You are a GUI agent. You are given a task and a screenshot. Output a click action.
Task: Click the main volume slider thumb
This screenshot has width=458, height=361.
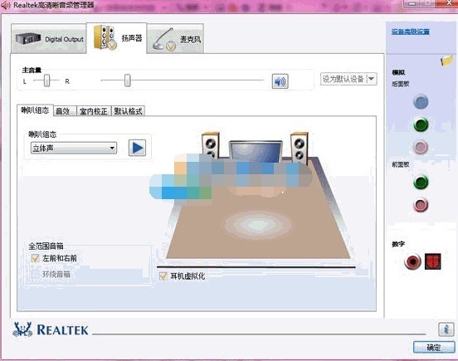[x=127, y=80]
